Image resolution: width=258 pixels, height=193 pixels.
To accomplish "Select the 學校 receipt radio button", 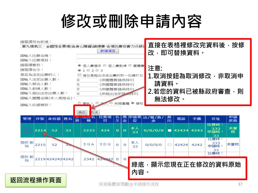I will point(133,103).
